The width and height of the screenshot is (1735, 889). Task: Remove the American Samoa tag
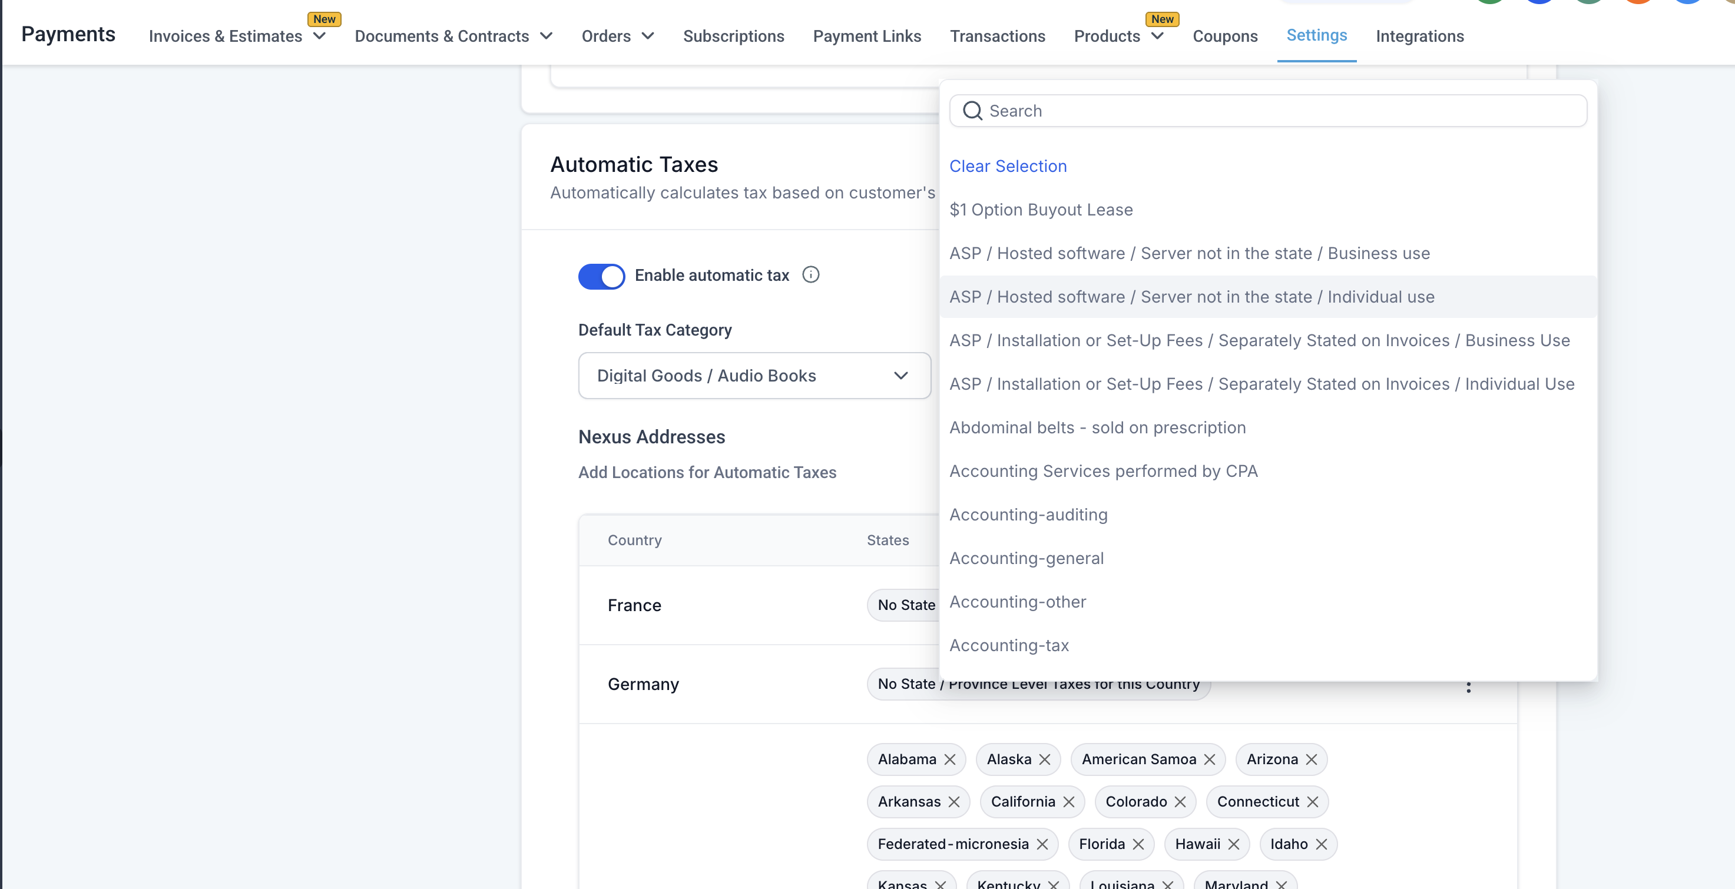(1210, 759)
